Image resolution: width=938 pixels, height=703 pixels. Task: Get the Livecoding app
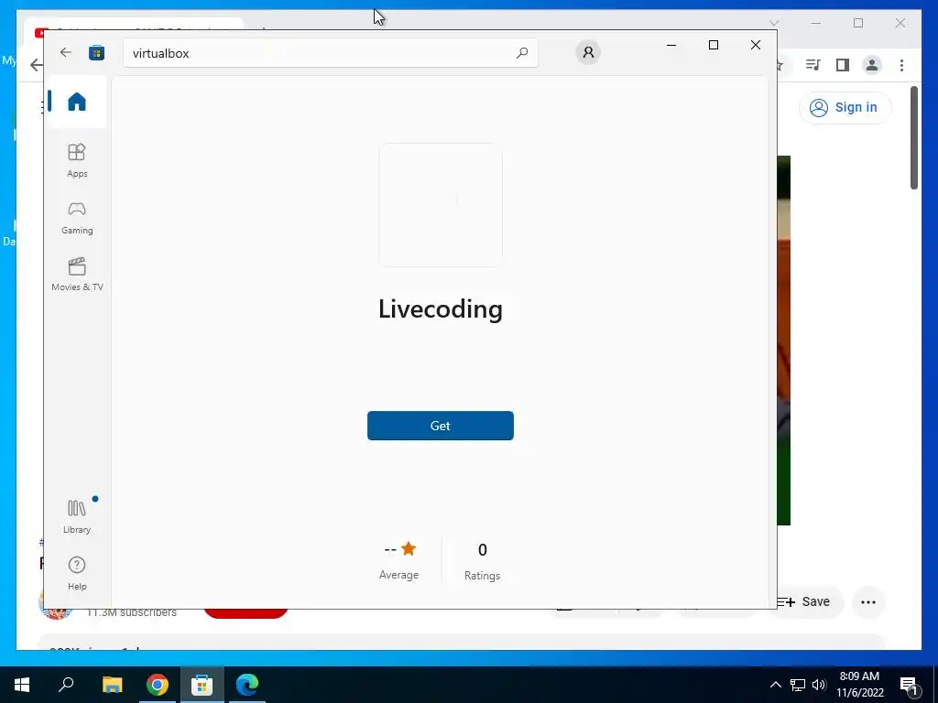click(441, 426)
